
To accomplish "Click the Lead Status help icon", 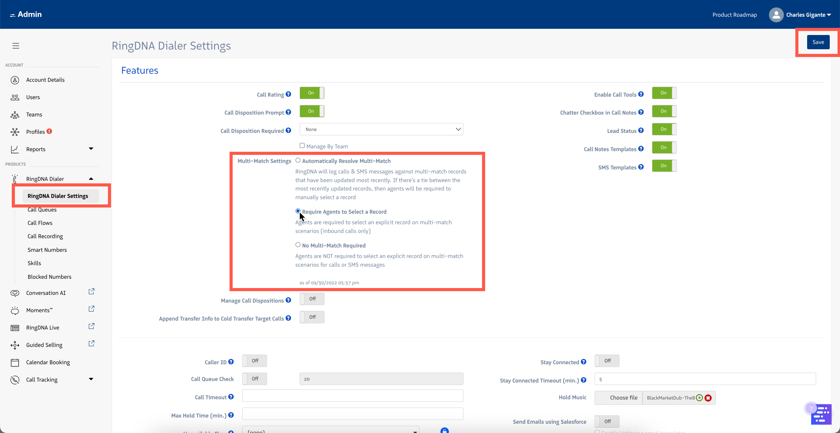I will (x=641, y=130).
